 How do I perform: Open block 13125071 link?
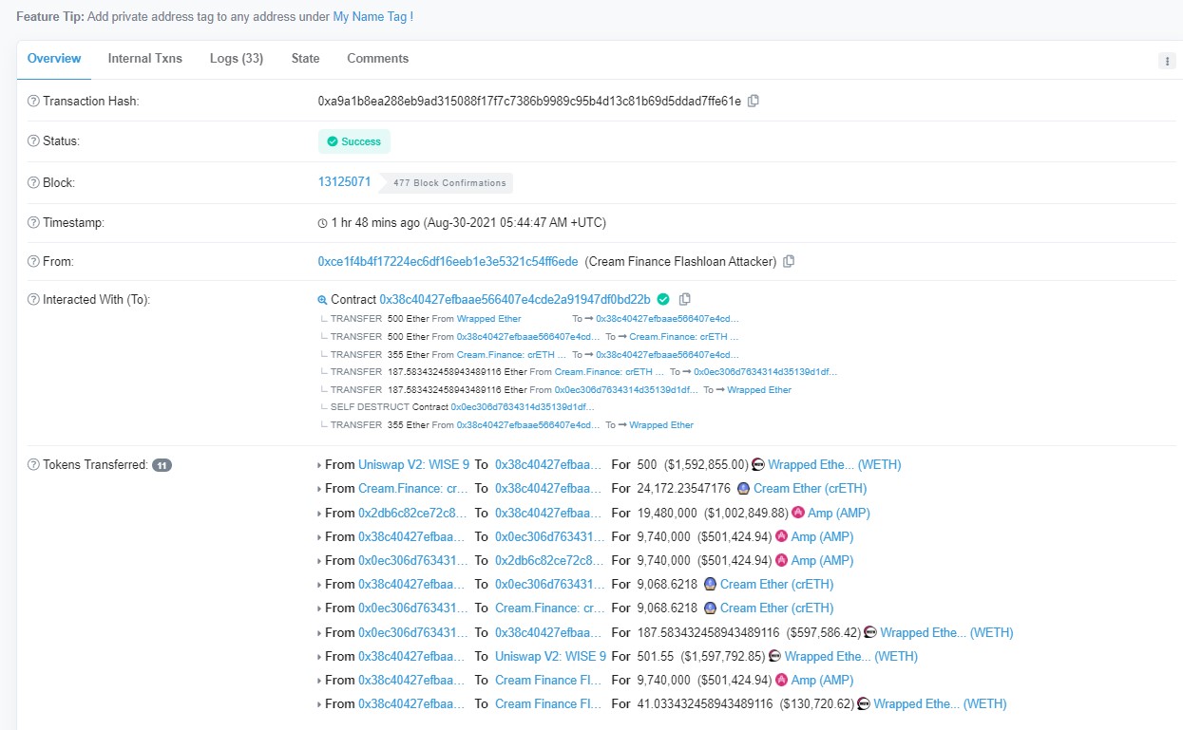click(x=344, y=181)
